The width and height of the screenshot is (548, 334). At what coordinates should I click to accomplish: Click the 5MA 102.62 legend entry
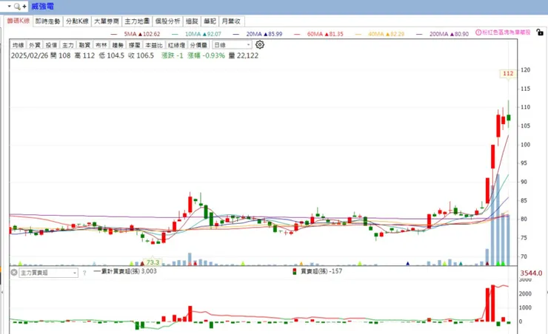pos(136,34)
